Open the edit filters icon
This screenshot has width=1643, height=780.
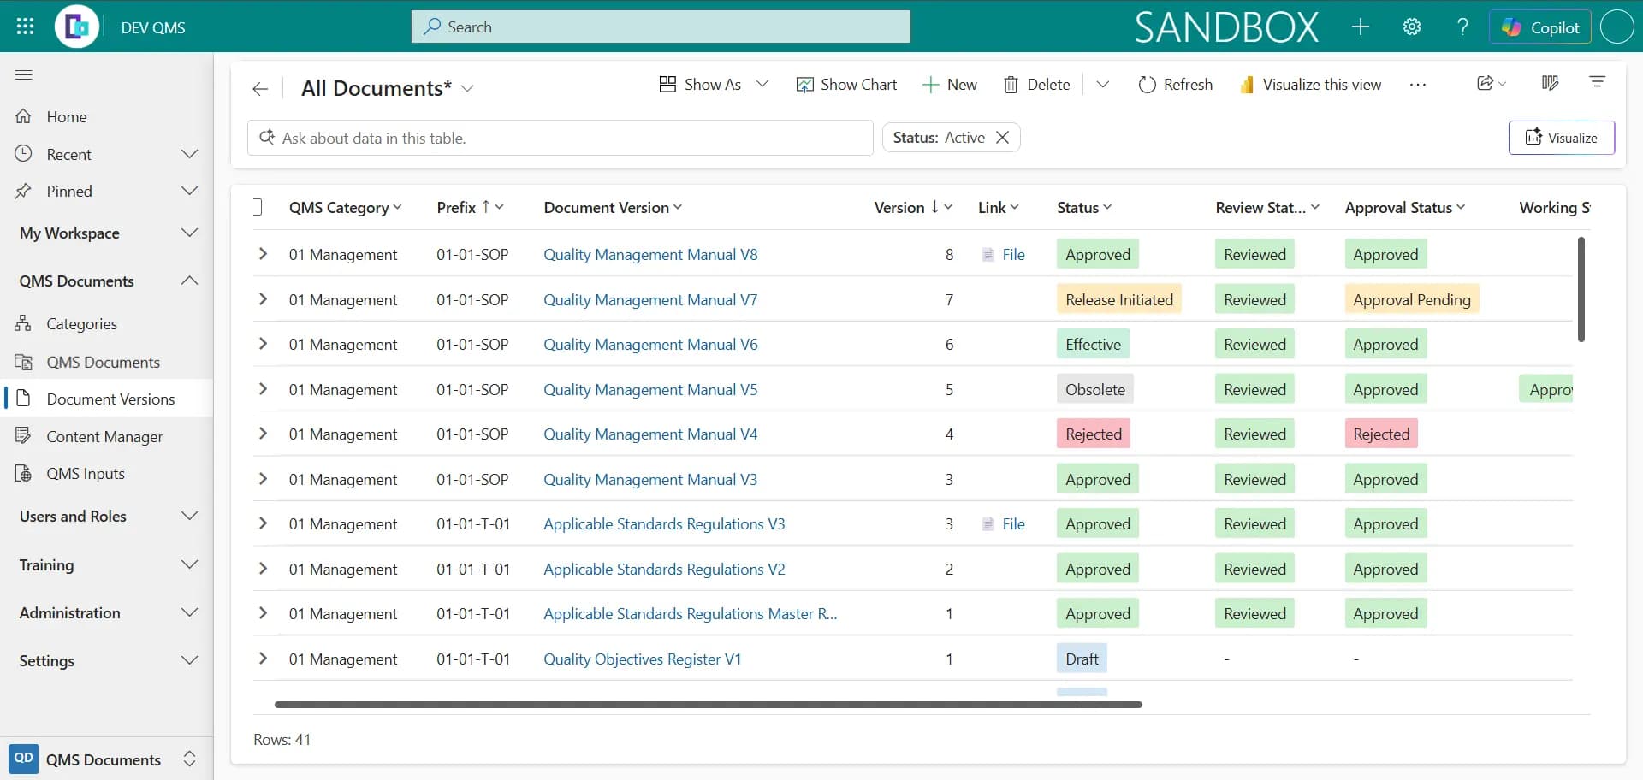1597,82
